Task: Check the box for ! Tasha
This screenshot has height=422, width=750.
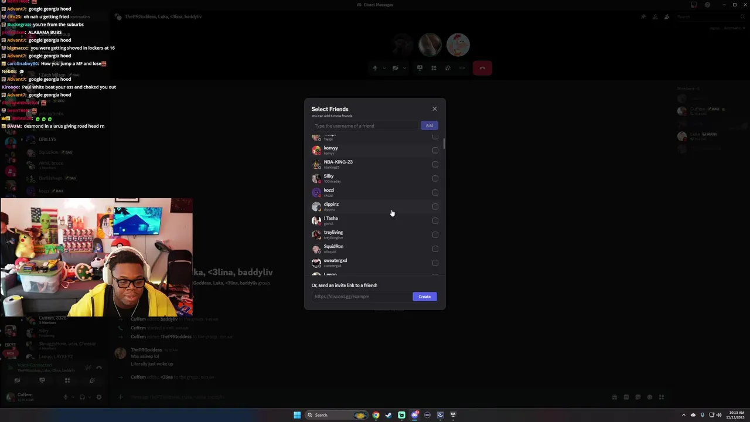Action: (435, 221)
